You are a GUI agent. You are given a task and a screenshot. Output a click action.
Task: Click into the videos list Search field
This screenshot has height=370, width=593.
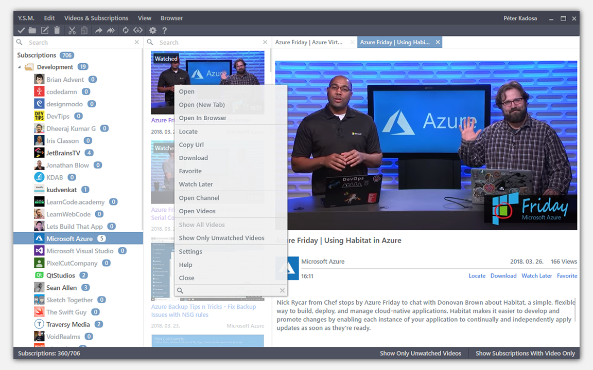point(209,42)
